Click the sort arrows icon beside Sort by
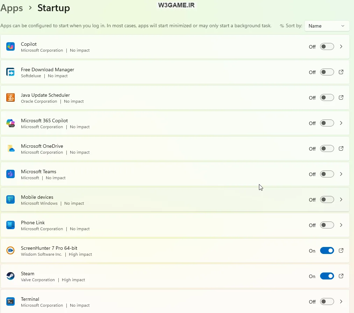 coord(282,26)
